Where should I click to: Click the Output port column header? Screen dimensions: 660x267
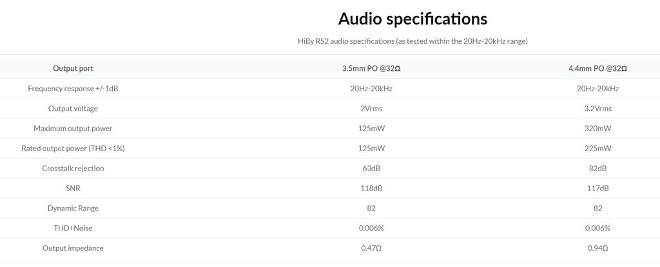pyautogui.click(x=73, y=68)
